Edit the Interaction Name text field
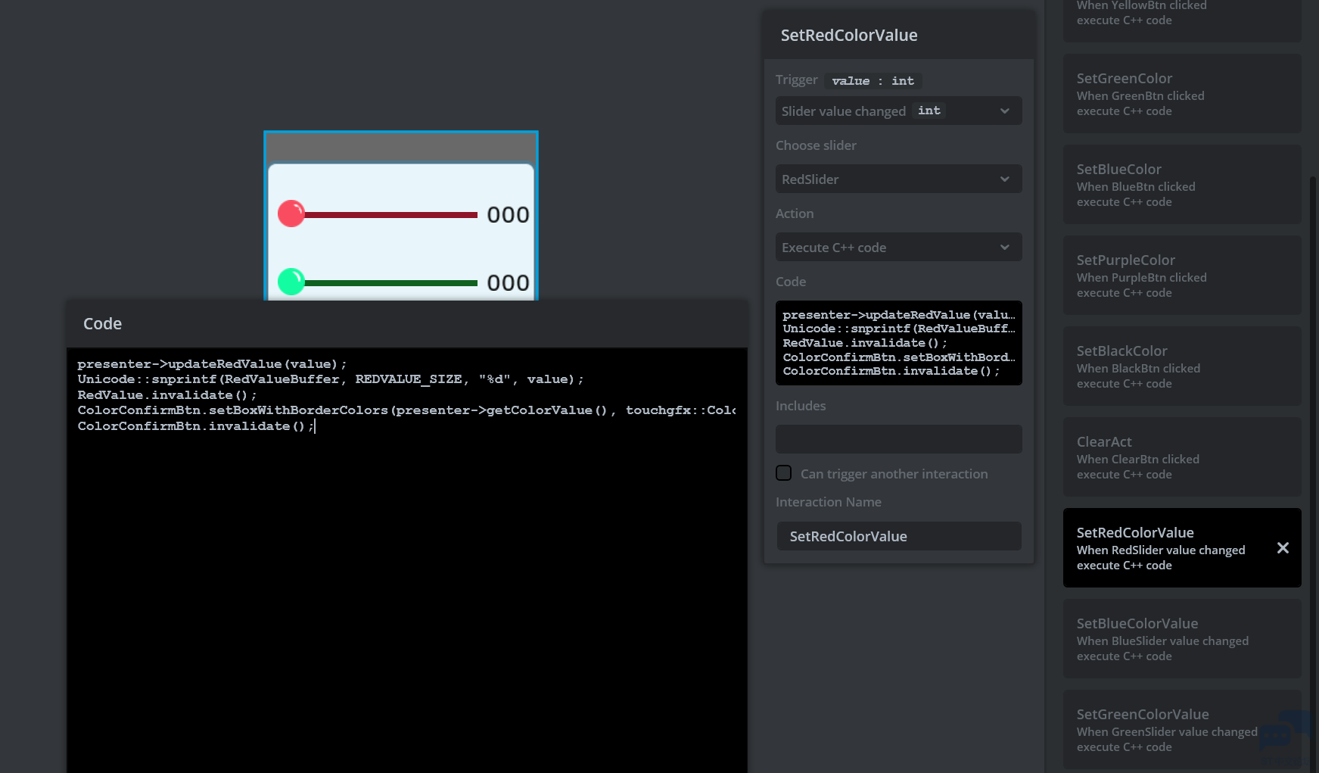This screenshot has height=773, width=1319. click(898, 537)
